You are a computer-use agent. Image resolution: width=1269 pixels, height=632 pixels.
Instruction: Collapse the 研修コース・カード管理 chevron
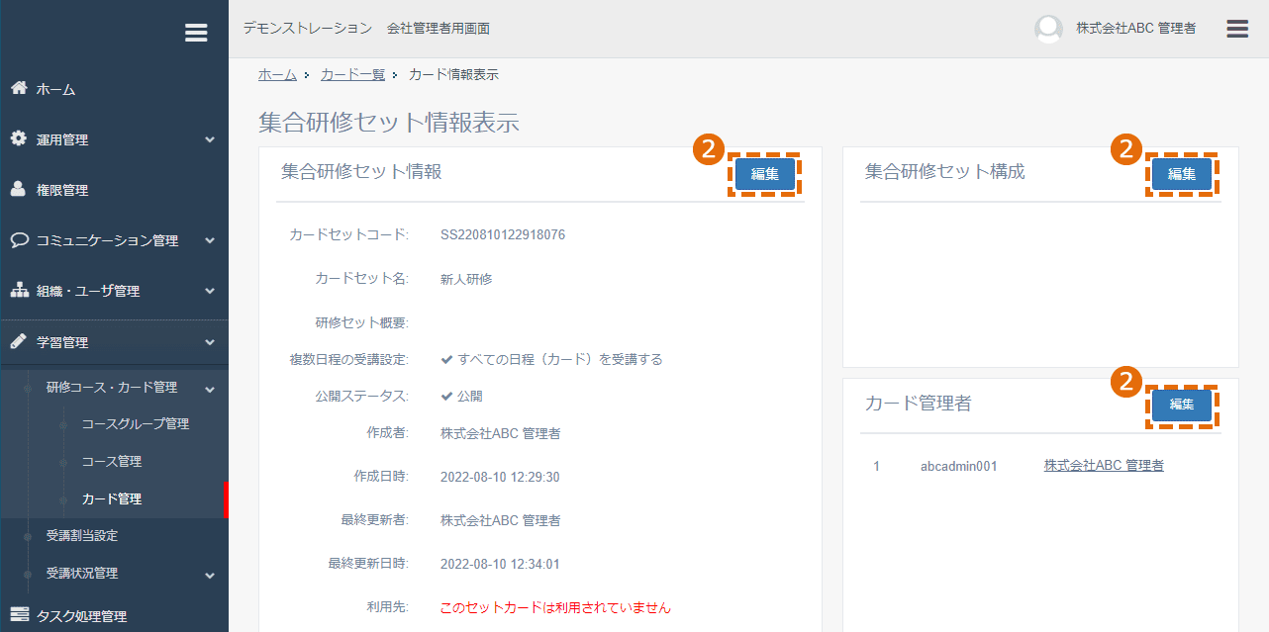tap(210, 388)
